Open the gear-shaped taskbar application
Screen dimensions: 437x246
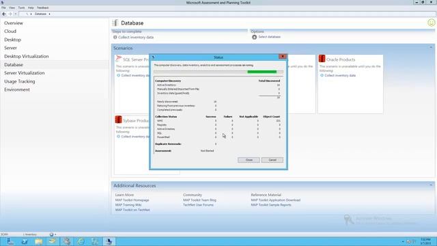67,241
